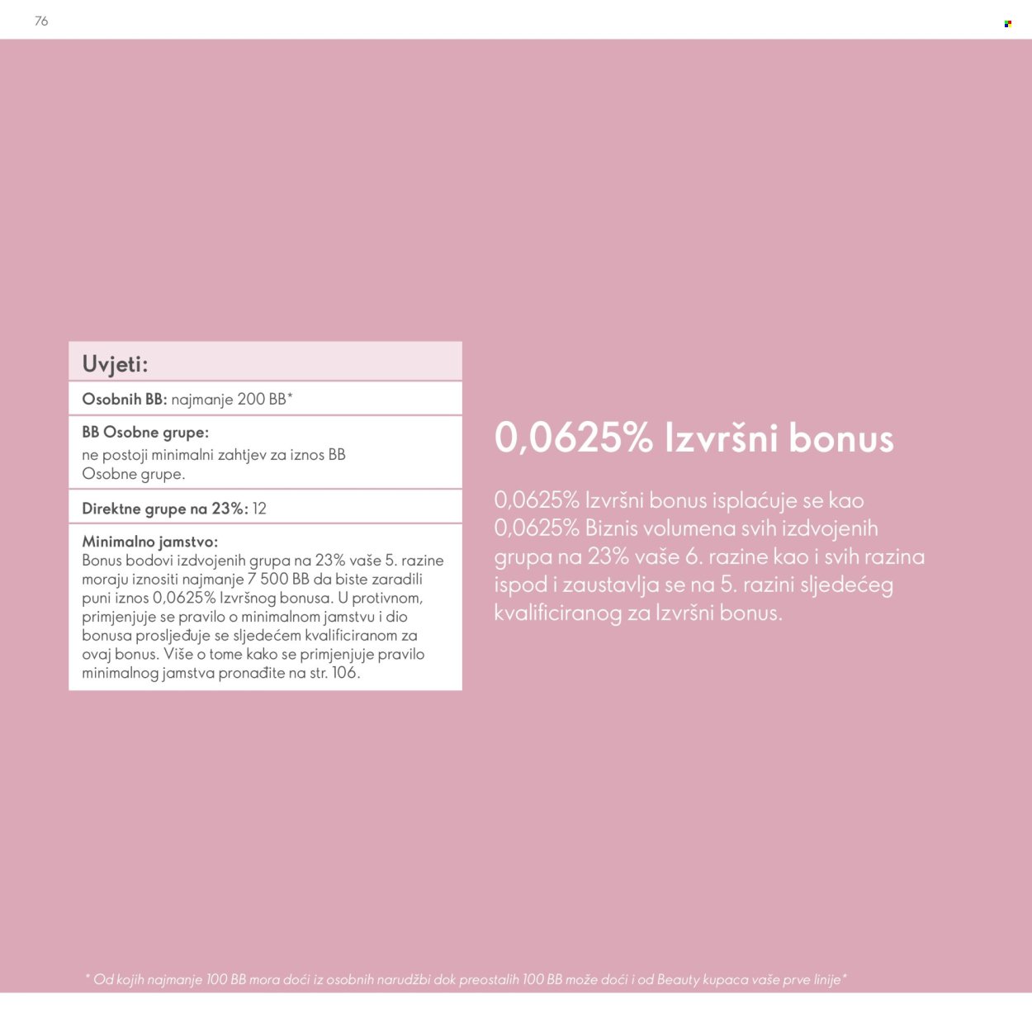Image resolution: width=1032 pixels, height=1032 pixels.
Task: Click "Izvršni bonus isplaćuje se kao" line
Action: point(679,500)
